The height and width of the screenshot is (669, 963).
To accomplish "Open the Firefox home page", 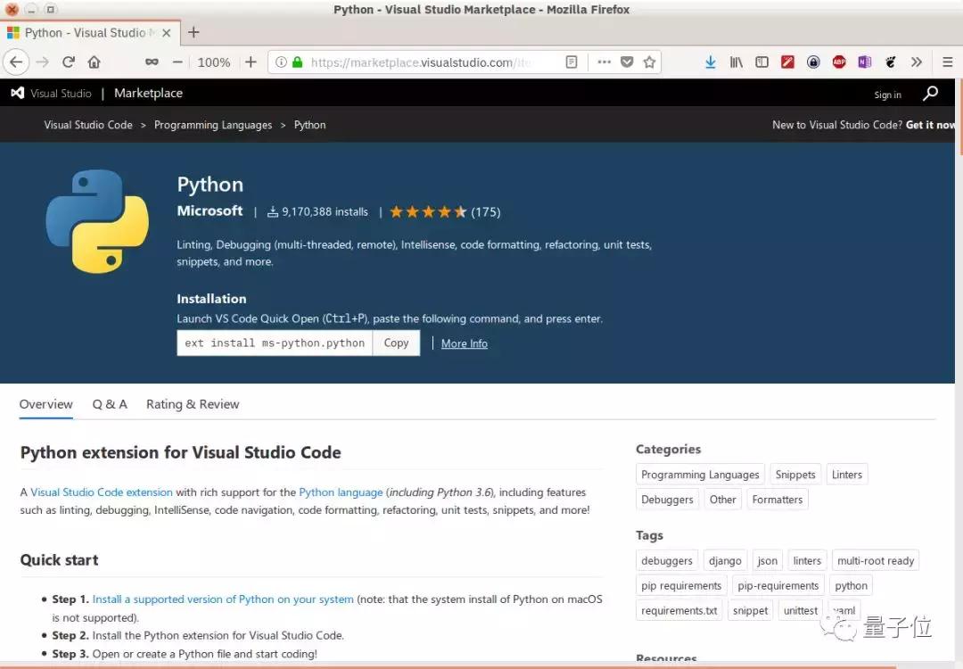I will (x=95, y=62).
